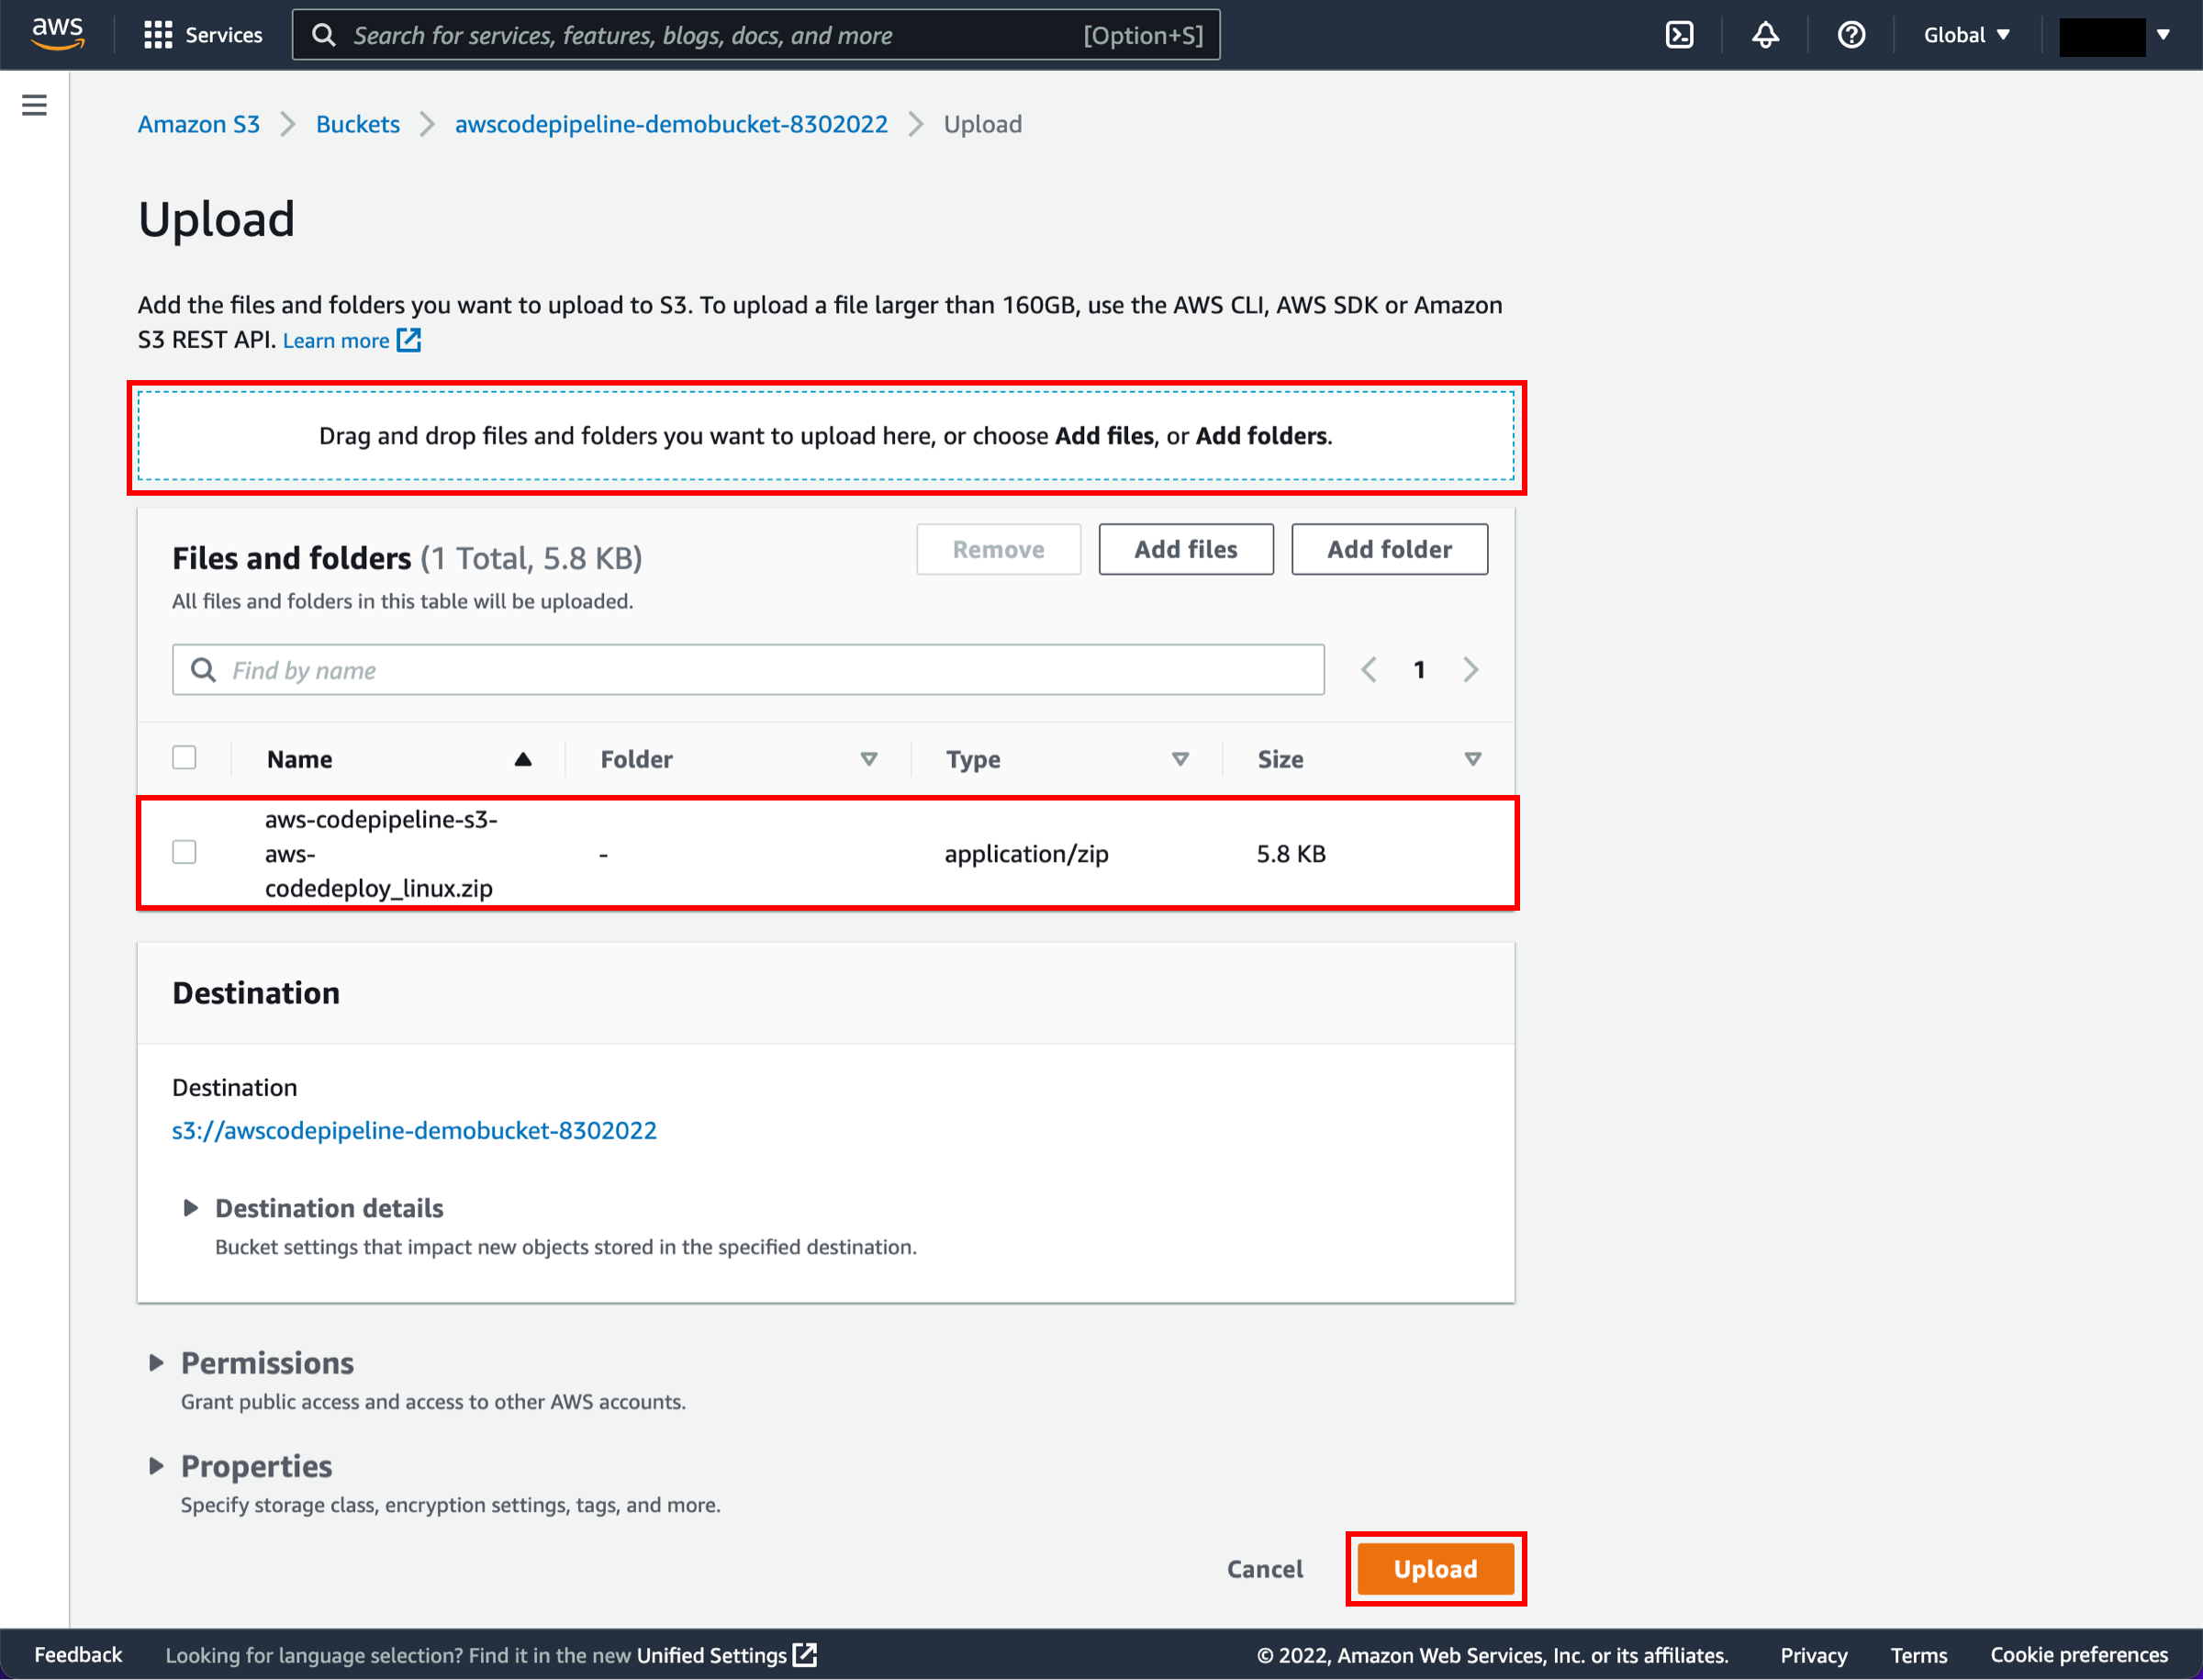This screenshot has width=2203, height=1680.
Task: Open the Services grid menu
Action: 158,35
